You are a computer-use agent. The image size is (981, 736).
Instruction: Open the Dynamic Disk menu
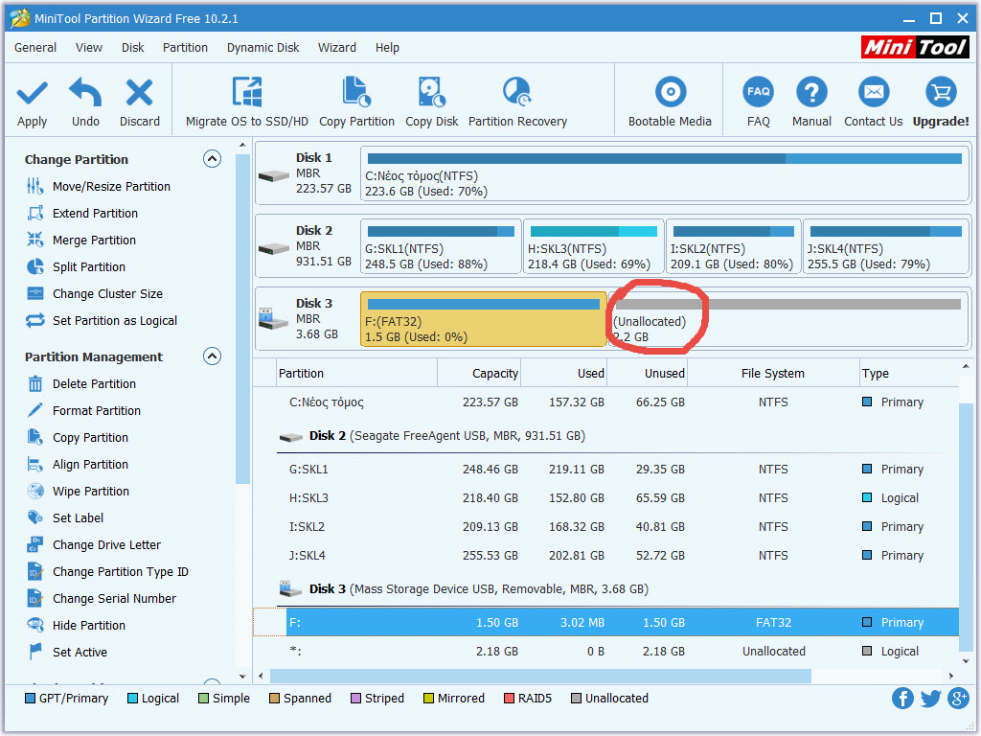click(x=262, y=47)
